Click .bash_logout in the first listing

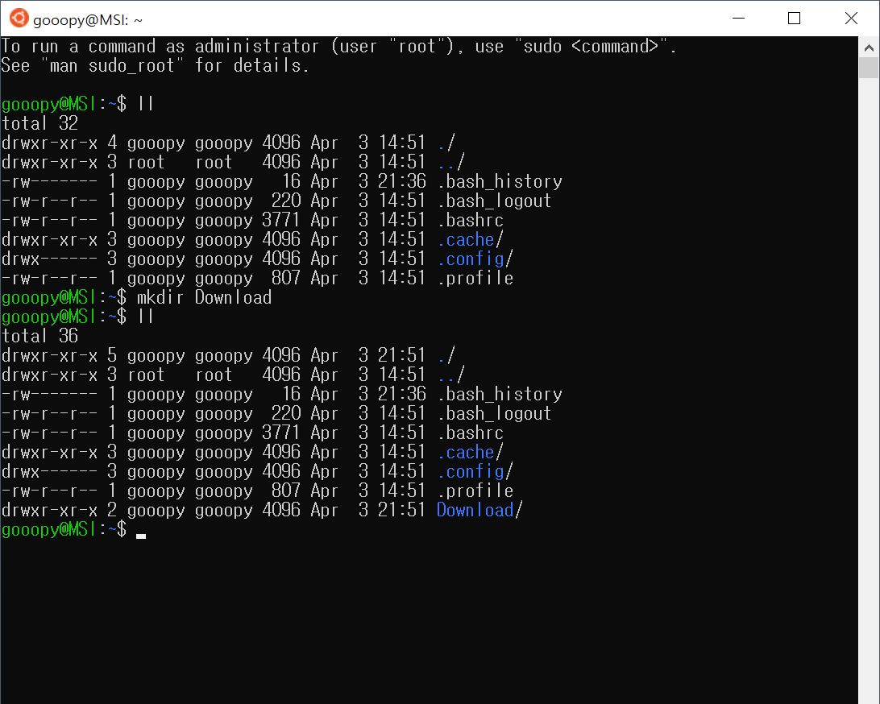click(495, 201)
